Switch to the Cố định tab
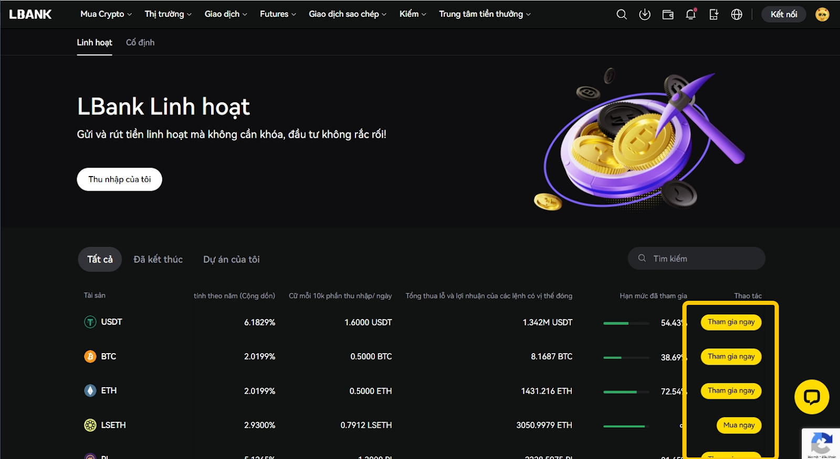840x459 pixels. (x=140, y=42)
